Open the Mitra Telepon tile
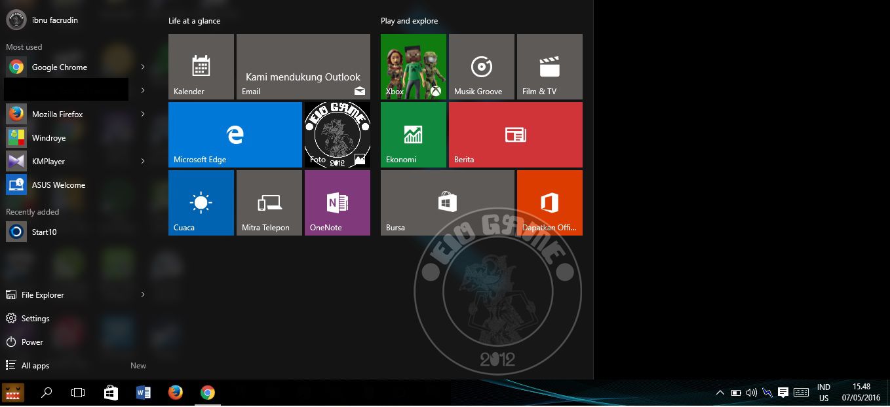The height and width of the screenshot is (407, 890). pos(269,203)
